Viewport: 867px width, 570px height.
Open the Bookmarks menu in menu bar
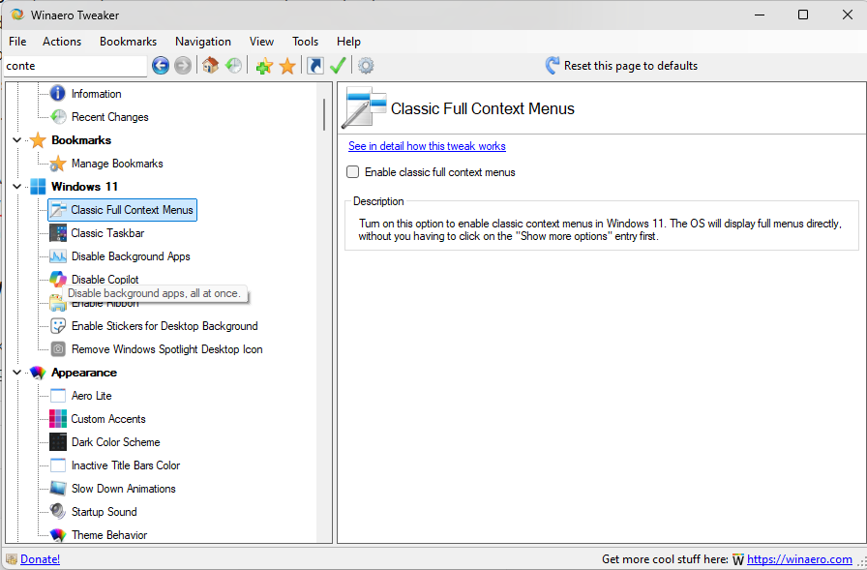coord(129,42)
